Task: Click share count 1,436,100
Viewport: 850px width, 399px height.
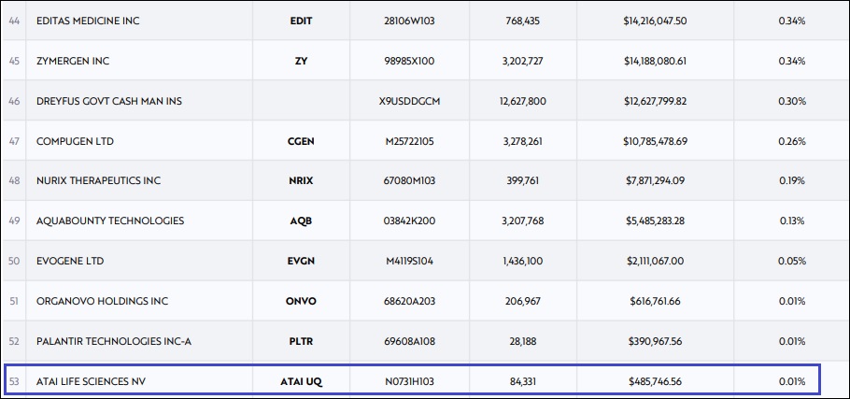Action: point(522,261)
